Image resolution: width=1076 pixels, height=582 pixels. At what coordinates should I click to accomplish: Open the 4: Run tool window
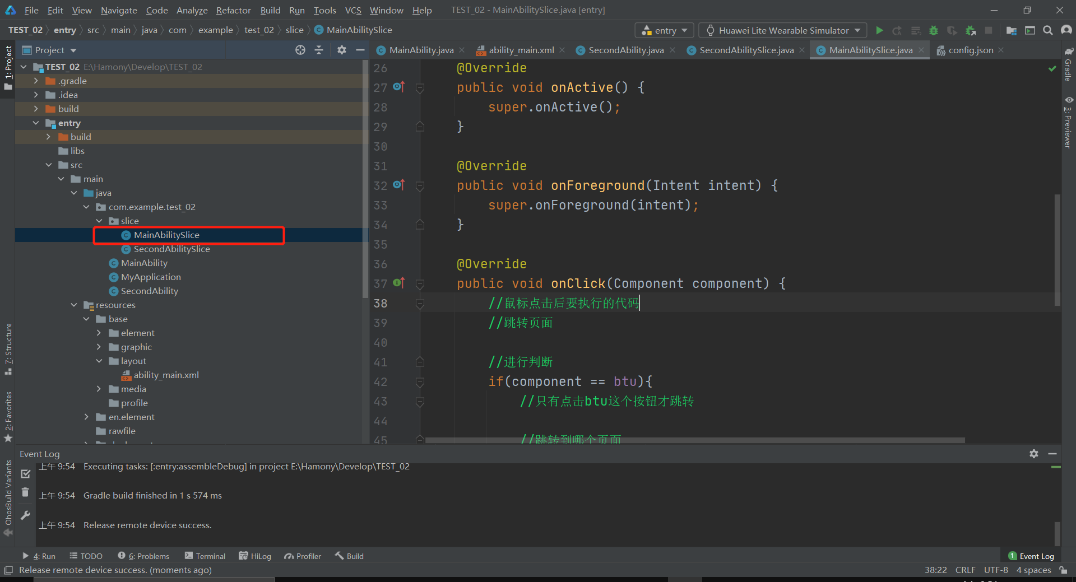[39, 556]
